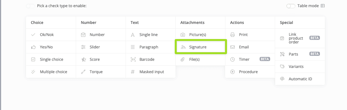347x110 pixels.
Task: Pick the Procedure action
Action: click(248, 72)
